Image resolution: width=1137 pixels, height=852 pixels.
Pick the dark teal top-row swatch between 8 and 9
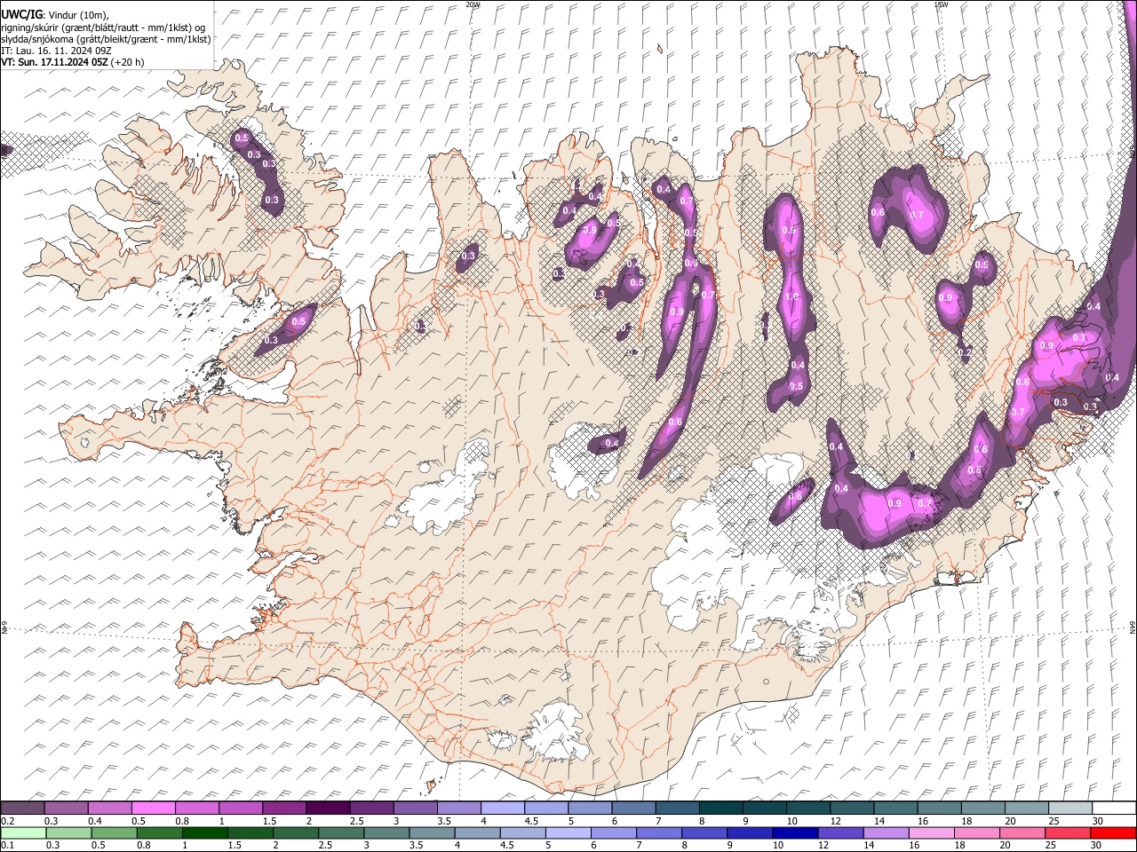(722, 808)
